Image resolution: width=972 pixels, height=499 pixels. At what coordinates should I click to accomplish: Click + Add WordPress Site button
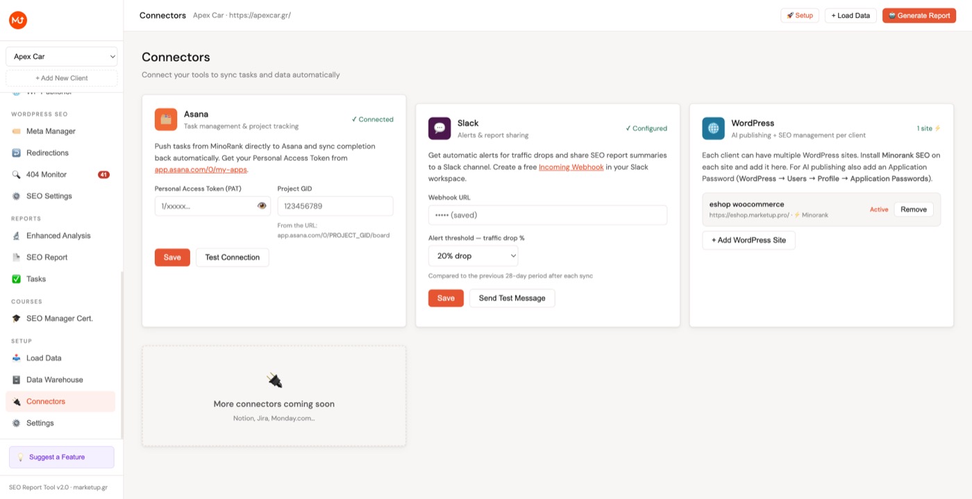point(748,240)
